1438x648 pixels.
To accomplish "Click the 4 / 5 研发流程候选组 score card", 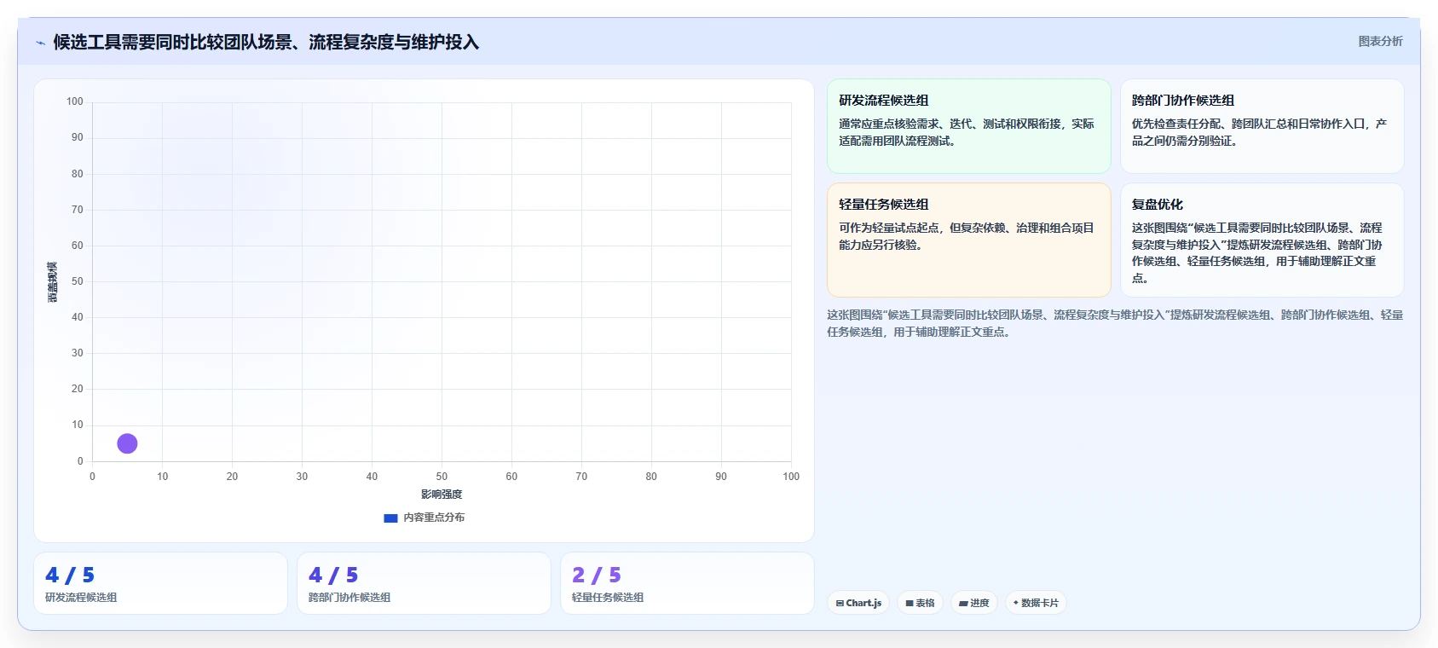I will coord(160,583).
